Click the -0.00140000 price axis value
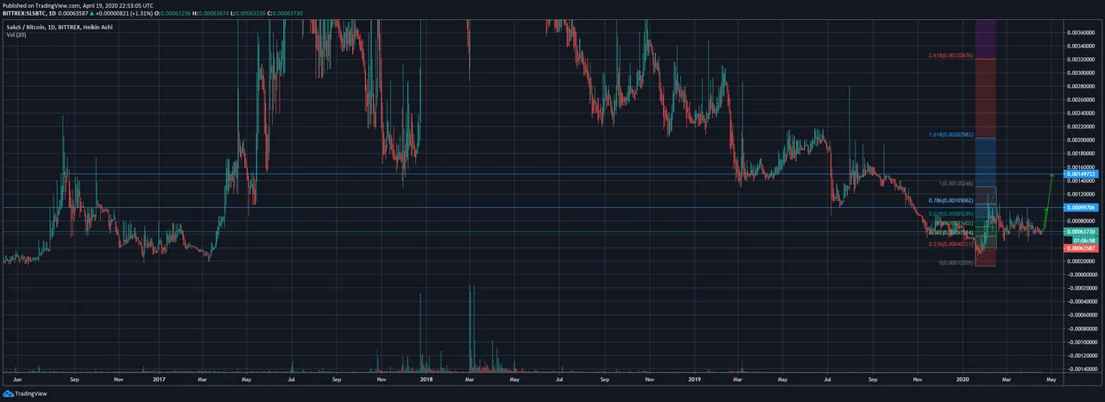This screenshot has height=402, width=1105. [x=1083, y=368]
